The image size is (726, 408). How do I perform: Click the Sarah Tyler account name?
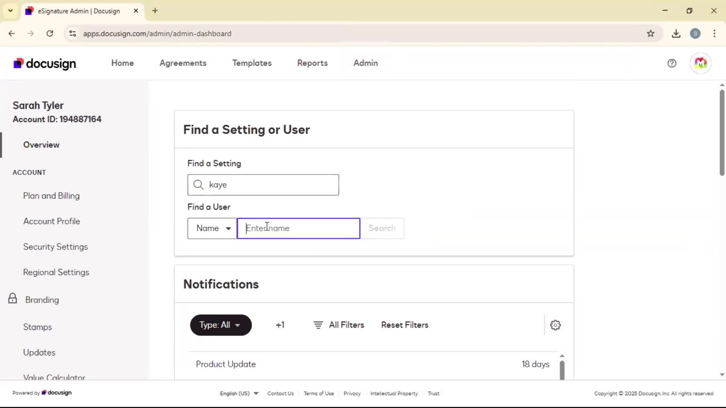[38, 105]
